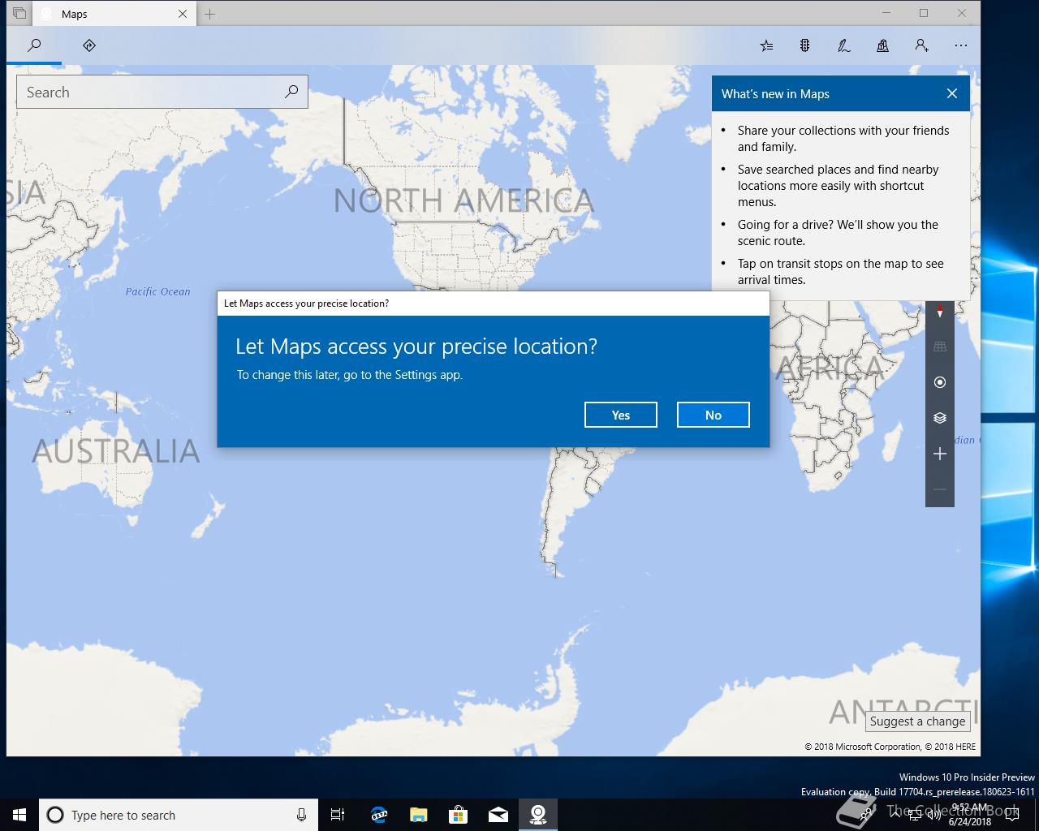Click the magnifier search button in search box
Viewport: 1039px width, 831px height.
tap(291, 93)
